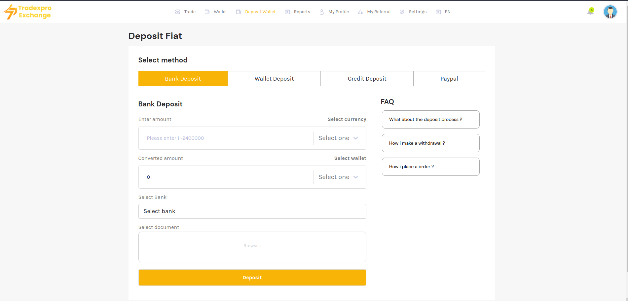Click the Wallet icon in top navigation
The width and height of the screenshot is (628, 301).
click(x=207, y=12)
